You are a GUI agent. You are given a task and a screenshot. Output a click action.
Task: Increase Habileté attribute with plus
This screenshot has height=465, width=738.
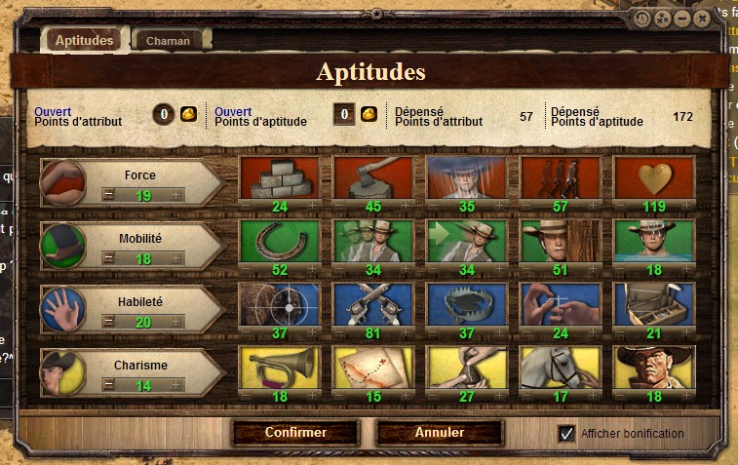[176, 322]
